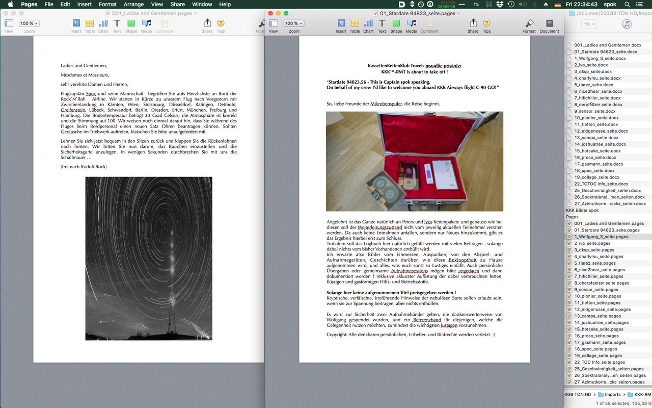Open the Format menu in menu bar
Viewport: 652px width, 408px height.
(108, 4)
